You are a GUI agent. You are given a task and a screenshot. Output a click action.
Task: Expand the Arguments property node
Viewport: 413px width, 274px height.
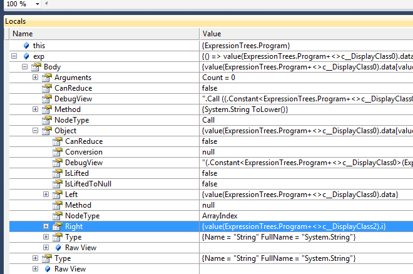click(36, 78)
